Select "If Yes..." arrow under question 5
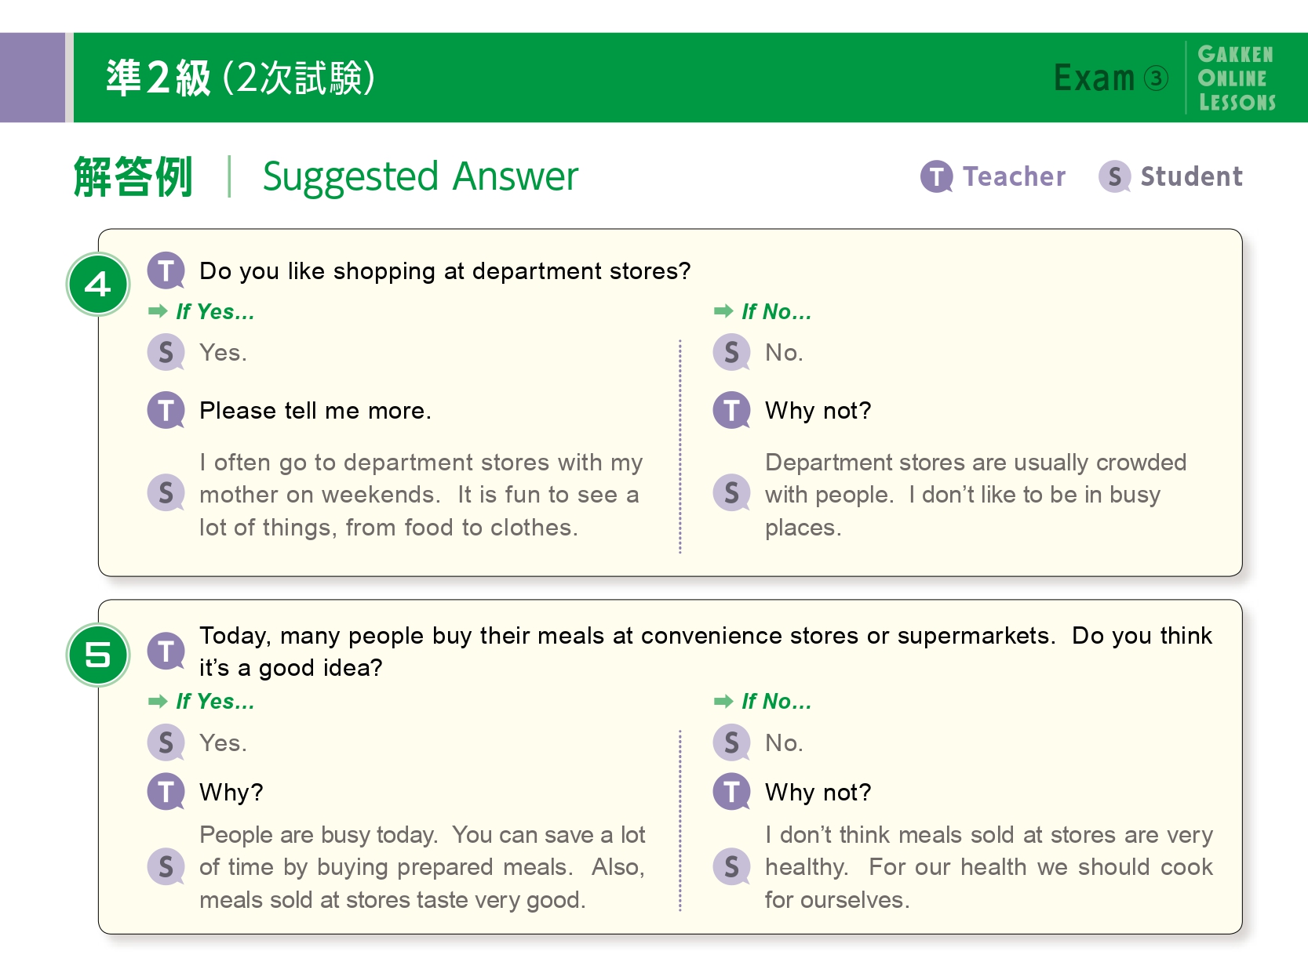This screenshot has width=1308, height=980. click(158, 701)
